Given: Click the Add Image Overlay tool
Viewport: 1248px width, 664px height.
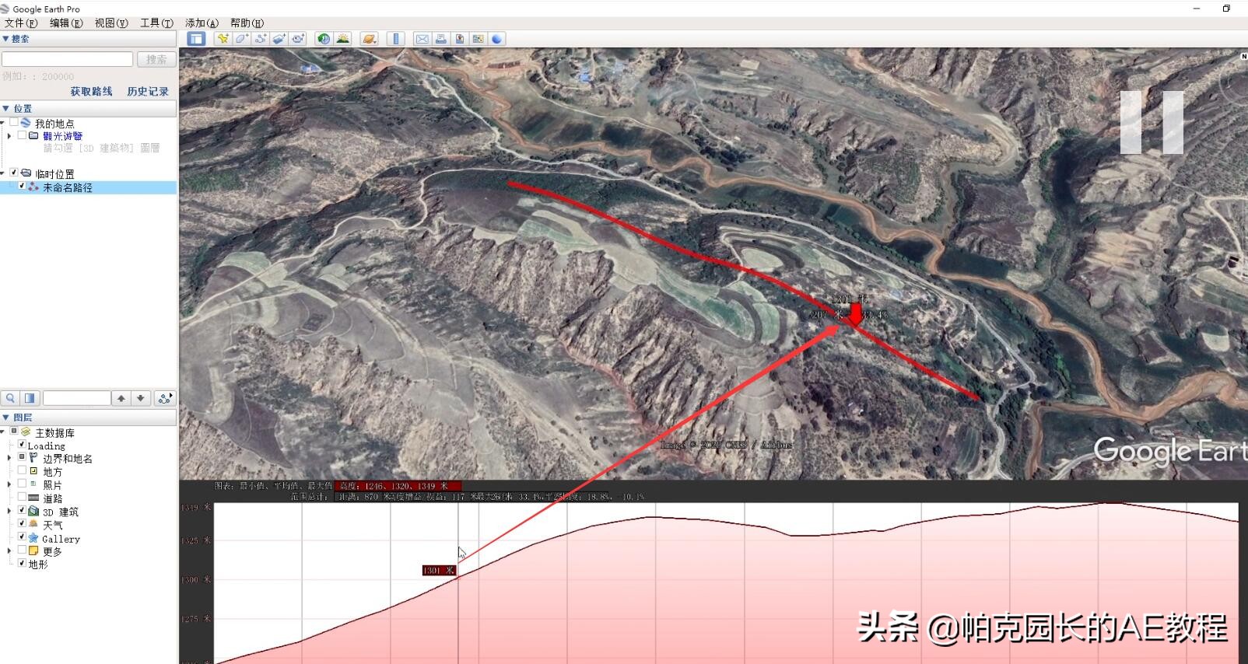Looking at the screenshot, I should tap(279, 39).
